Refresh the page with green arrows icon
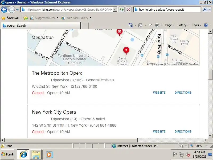 (122, 10)
